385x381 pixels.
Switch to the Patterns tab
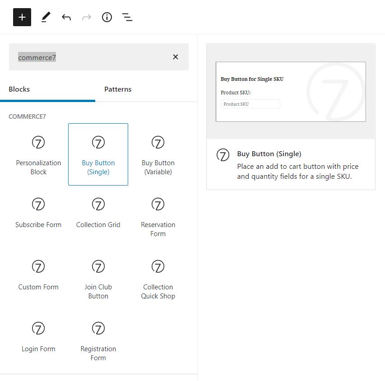118,89
